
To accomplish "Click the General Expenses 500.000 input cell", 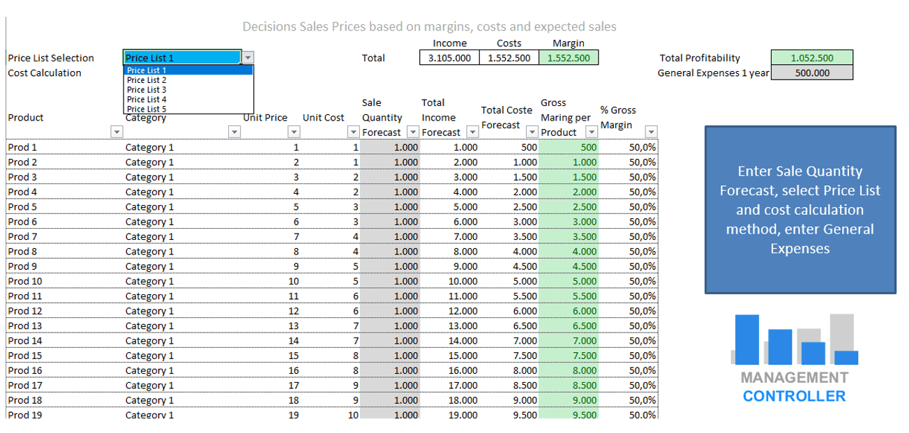I will point(812,73).
